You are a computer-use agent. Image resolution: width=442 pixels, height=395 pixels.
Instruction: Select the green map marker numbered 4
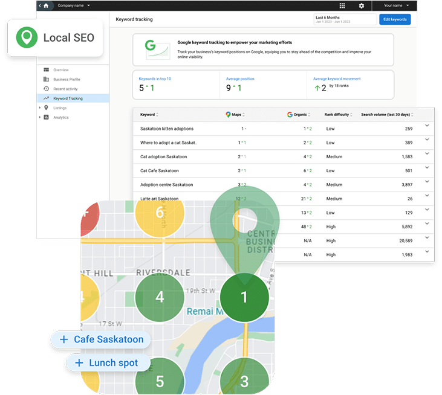[x=160, y=298]
